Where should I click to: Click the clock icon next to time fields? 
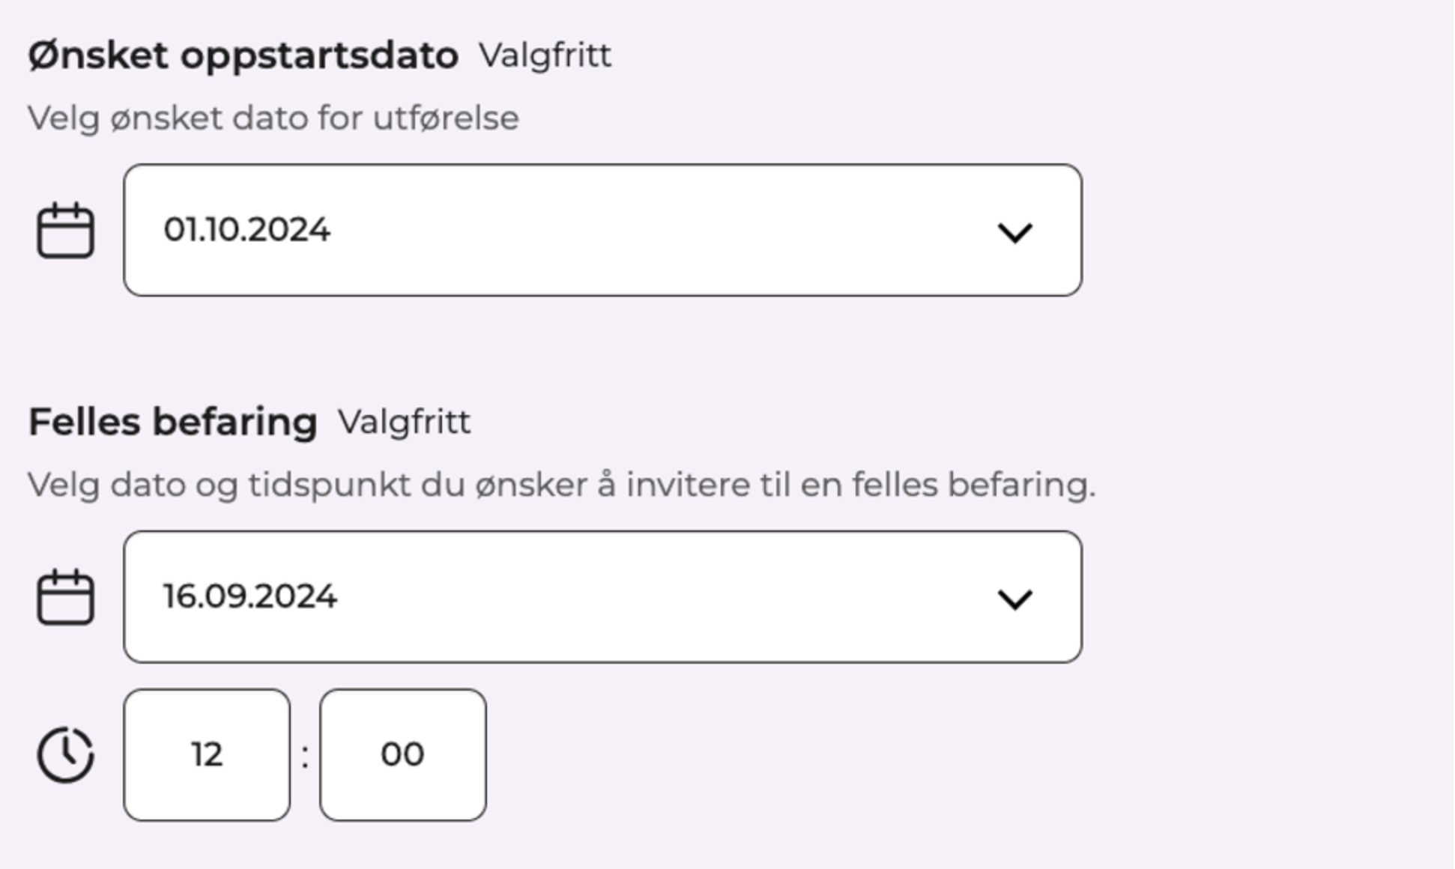pyautogui.click(x=65, y=754)
